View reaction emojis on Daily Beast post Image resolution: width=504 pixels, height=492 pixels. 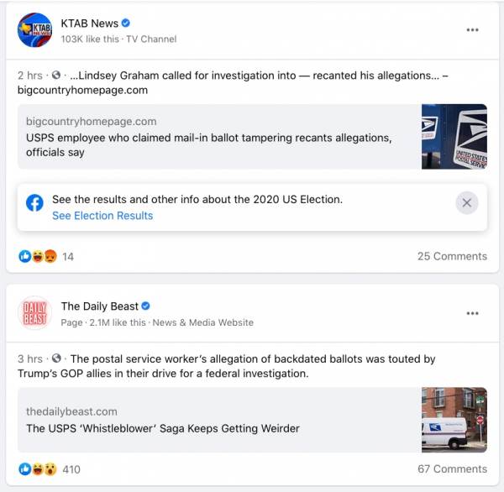point(38,469)
